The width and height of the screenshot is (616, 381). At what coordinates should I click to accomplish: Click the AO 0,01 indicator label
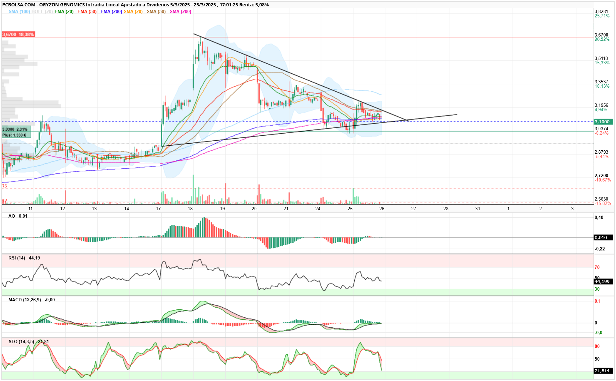click(x=18, y=216)
